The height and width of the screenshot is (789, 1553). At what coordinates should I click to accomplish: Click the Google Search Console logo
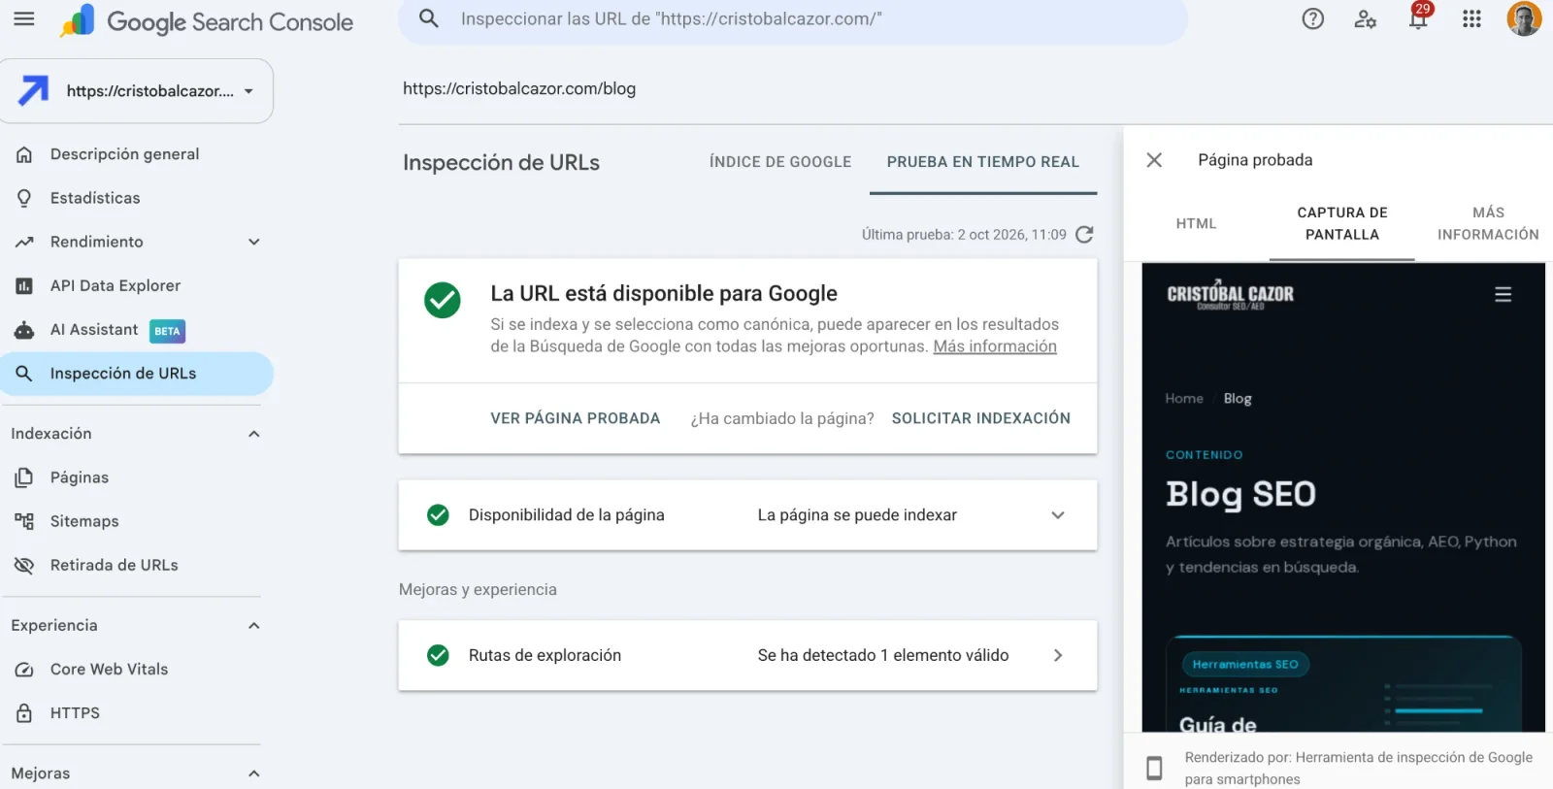pos(207,21)
